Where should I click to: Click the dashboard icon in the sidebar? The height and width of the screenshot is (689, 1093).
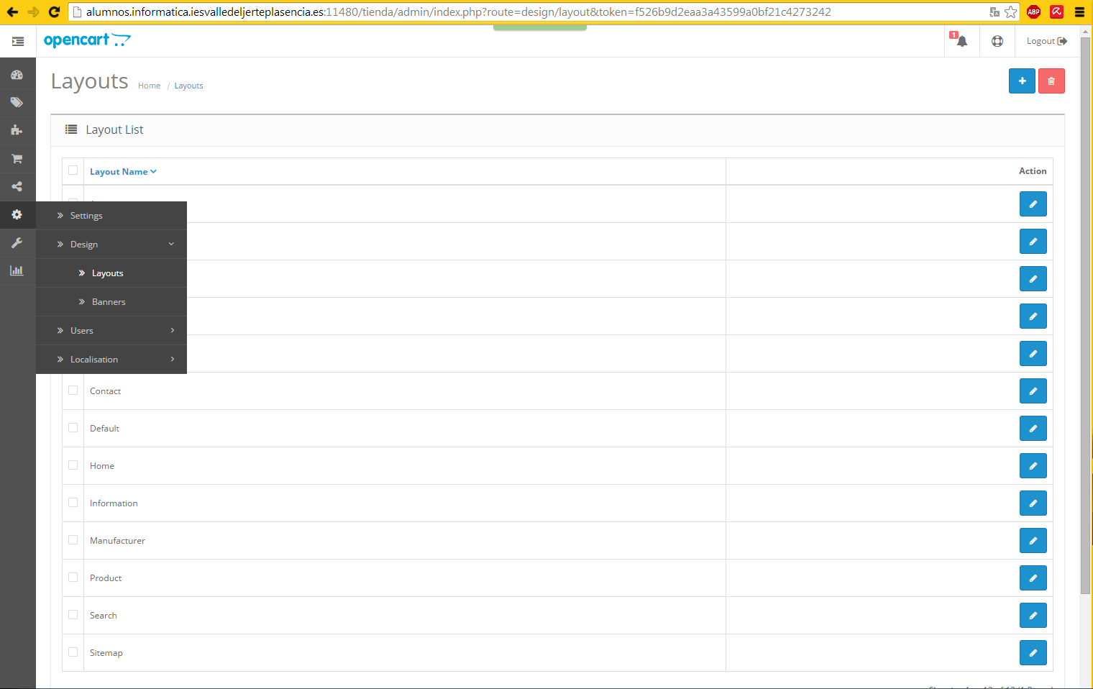coord(17,75)
